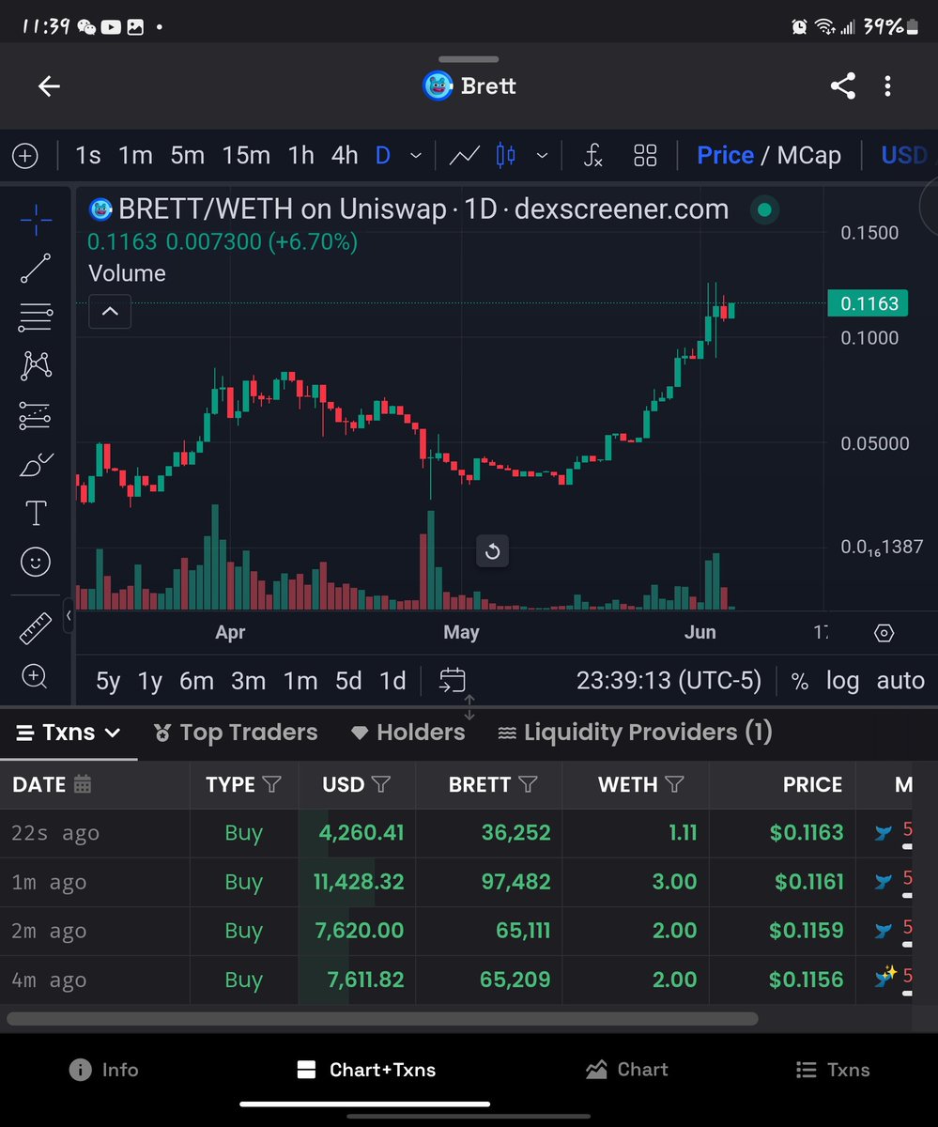Click the 5y range button

pyautogui.click(x=106, y=681)
